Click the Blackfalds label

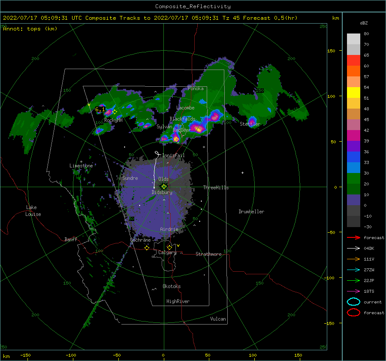point(182,119)
